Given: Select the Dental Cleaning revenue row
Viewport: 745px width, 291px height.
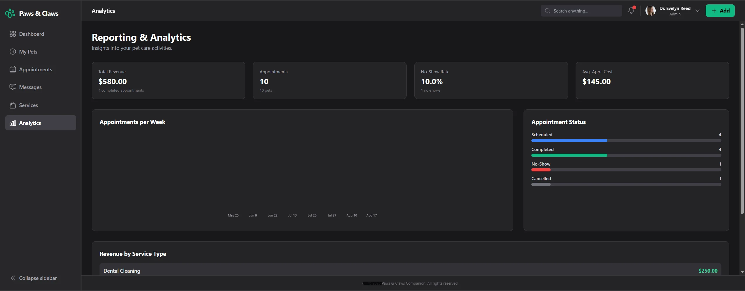Looking at the screenshot, I should coord(410,271).
